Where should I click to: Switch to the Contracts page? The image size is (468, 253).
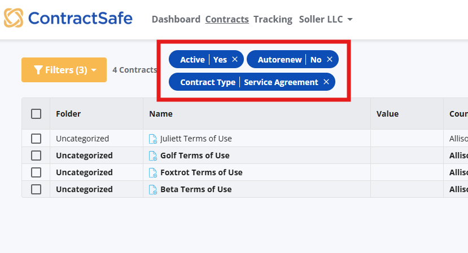[227, 19]
